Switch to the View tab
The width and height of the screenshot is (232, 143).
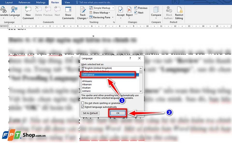67,2
